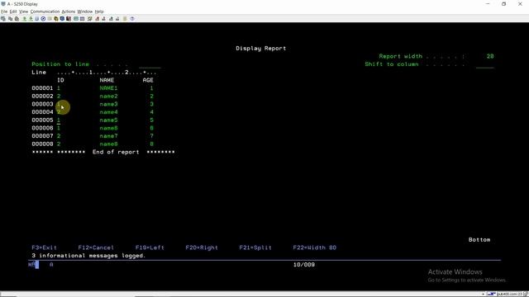Click the purple help bubble toolbar icon
The height and width of the screenshot is (297, 529).
click(132, 19)
